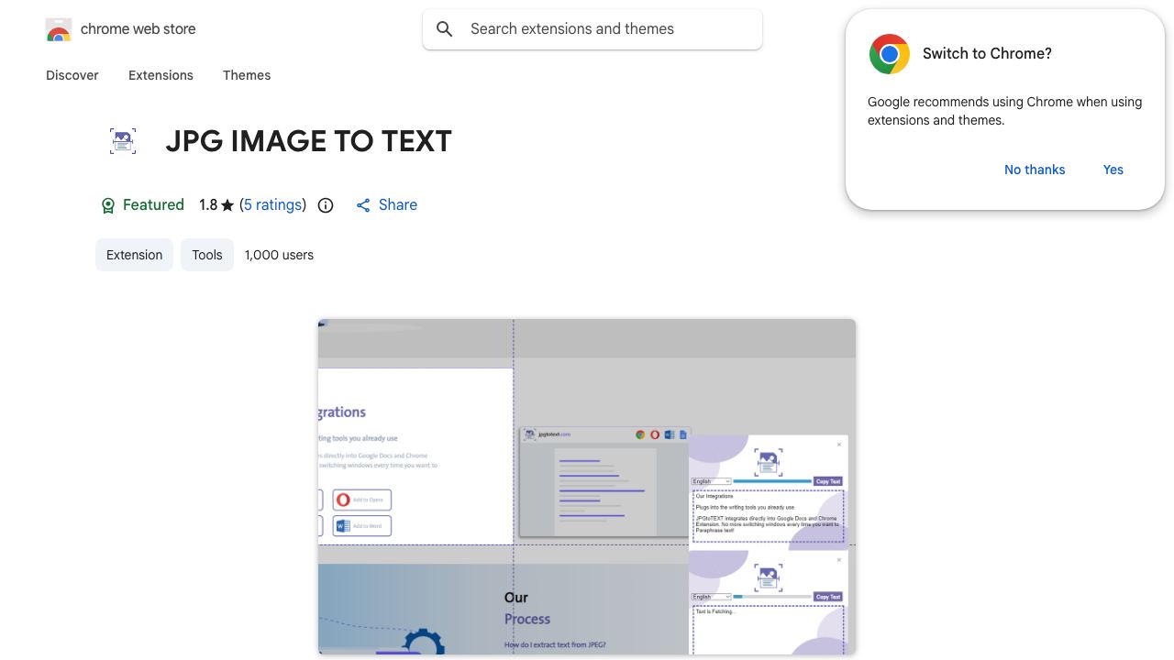Screen dimensions: 1174x660
Task: Click the star beside the 1.8 rating
Action: pyautogui.click(x=227, y=205)
